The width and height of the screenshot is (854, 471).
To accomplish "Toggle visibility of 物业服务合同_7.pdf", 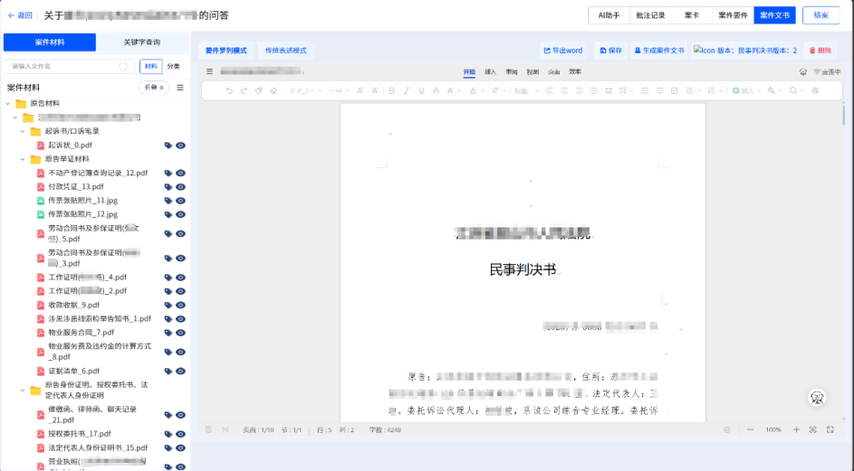I will [x=180, y=332].
